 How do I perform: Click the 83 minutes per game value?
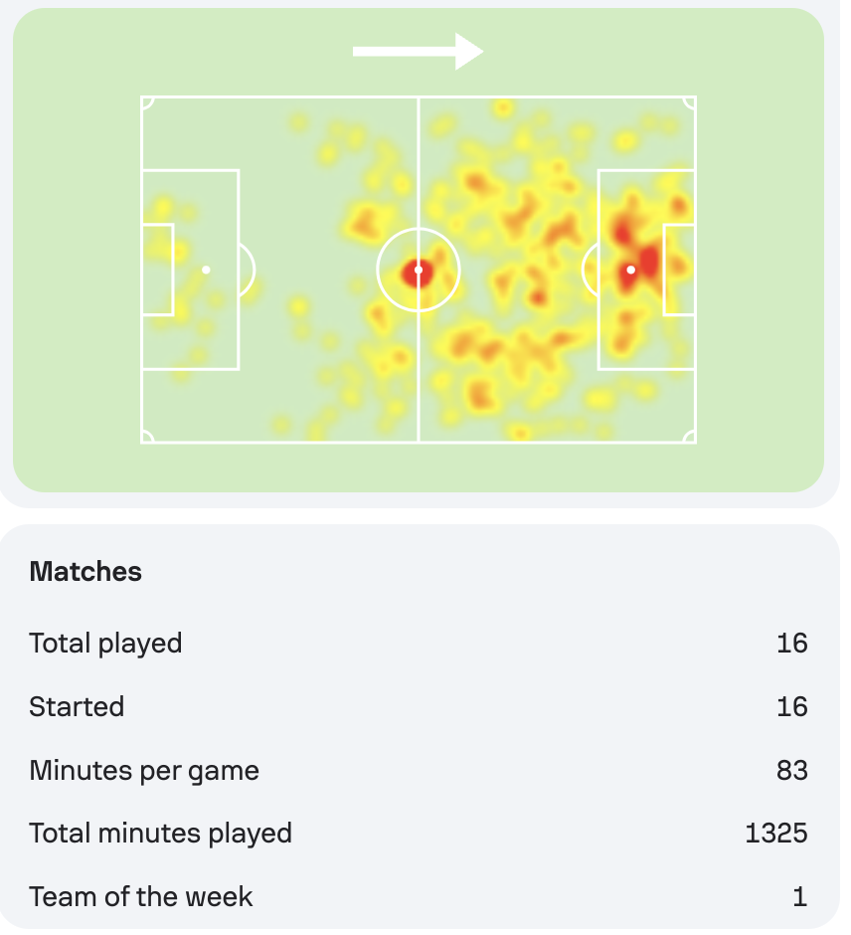[792, 771]
